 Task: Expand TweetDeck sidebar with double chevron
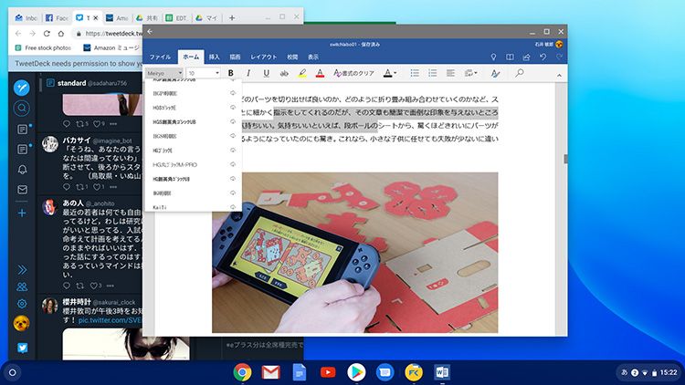pos(22,270)
